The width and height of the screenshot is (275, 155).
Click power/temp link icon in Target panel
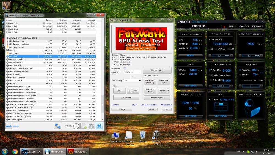tap(261, 72)
